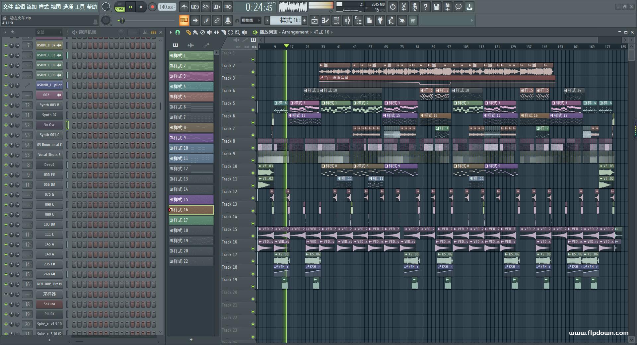
Task: Expand the arrow after 样式 16 breadcrumb
Action: [x=332, y=32]
